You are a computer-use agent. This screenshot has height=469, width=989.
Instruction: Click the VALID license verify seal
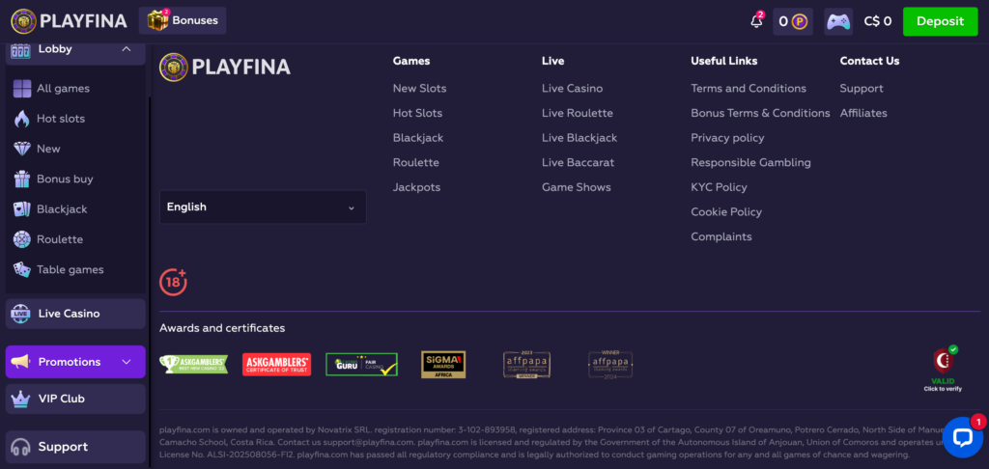[x=943, y=369]
